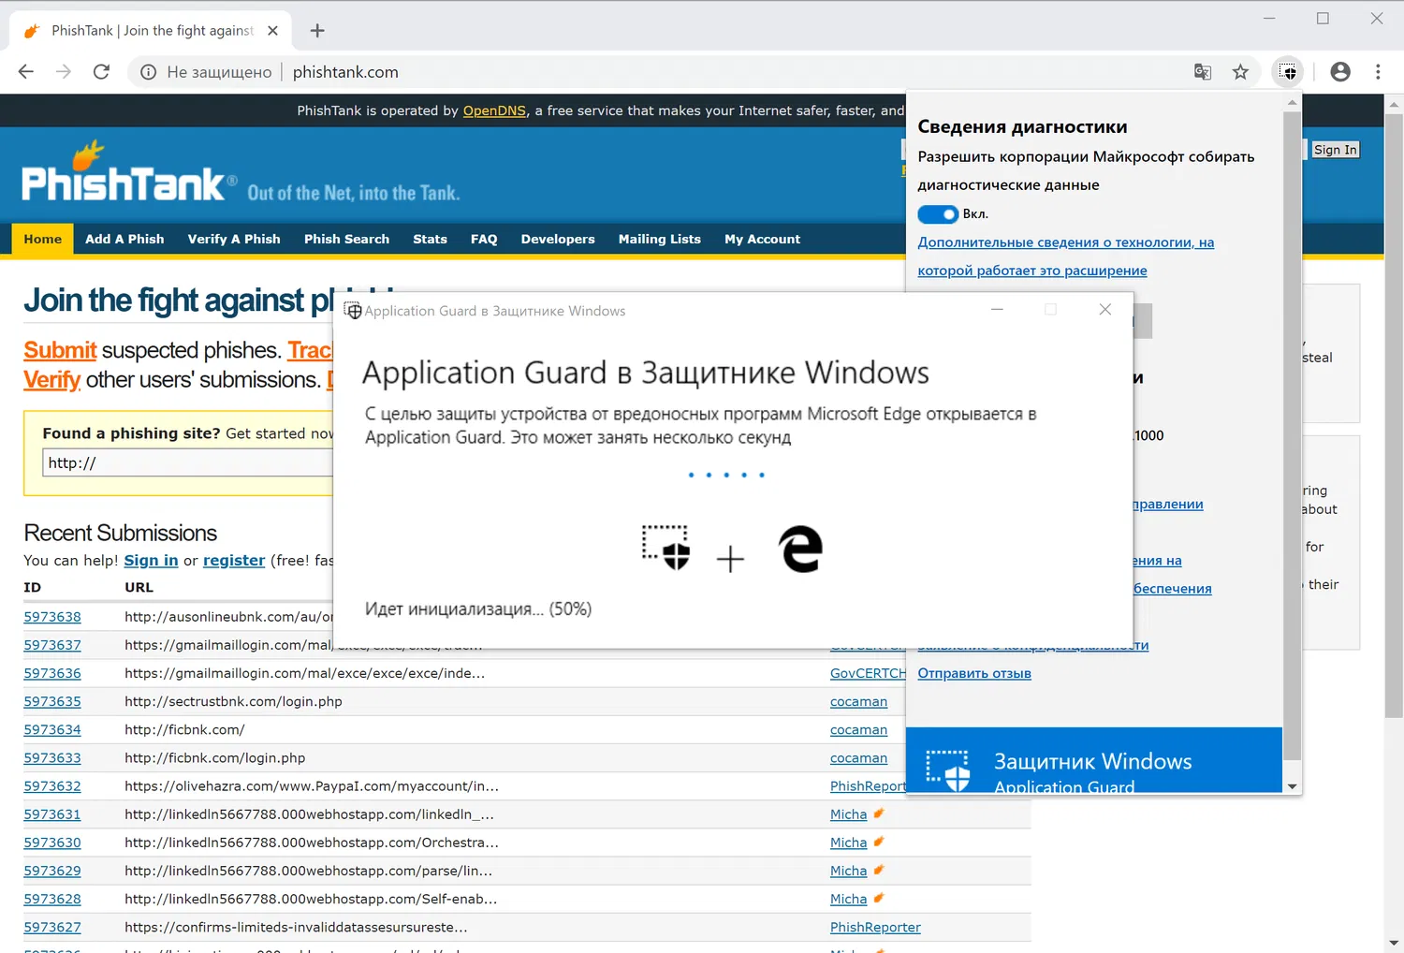1404x953 pixels.
Task: Reload the page
Action: (x=101, y=71)
